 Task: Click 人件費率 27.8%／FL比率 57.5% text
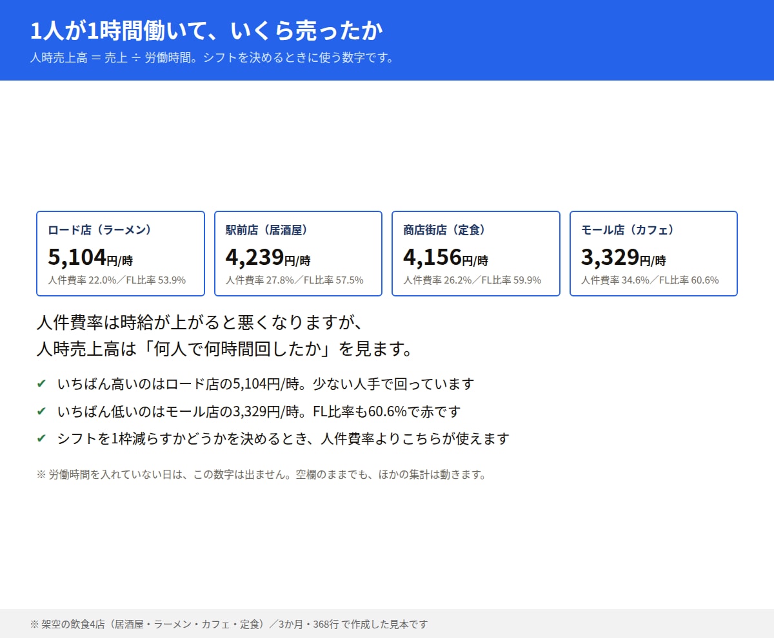[x=295, y=280]
